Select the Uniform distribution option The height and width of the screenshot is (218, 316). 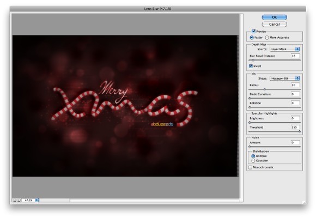(253, 156)
